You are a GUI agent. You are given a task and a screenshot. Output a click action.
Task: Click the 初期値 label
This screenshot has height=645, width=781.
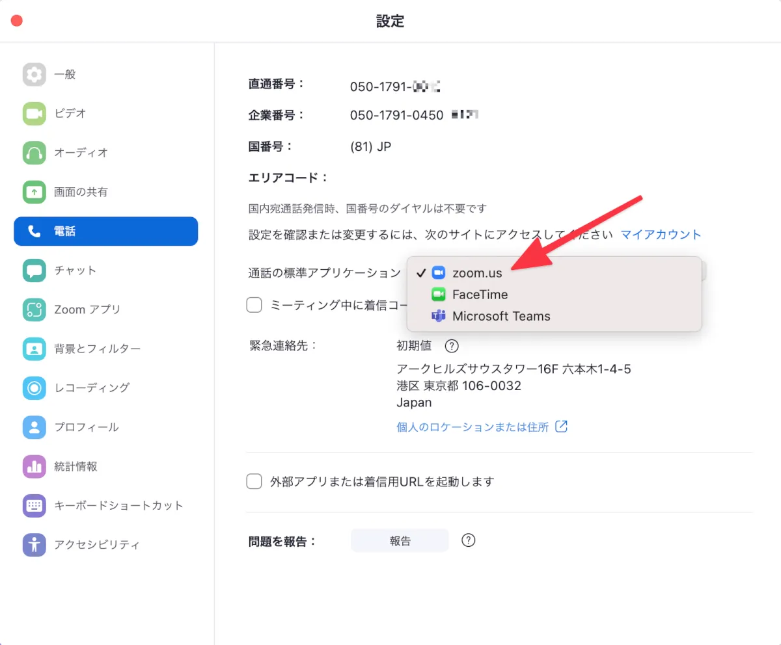[x=414, y=346]
